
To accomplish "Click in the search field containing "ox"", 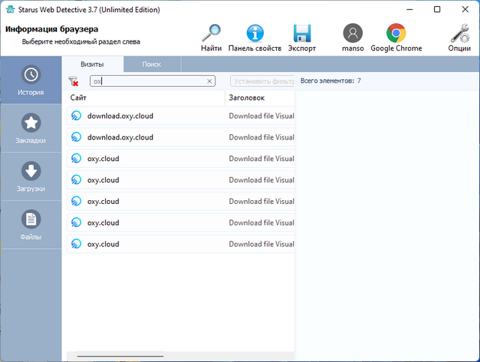I will point(150,81).
